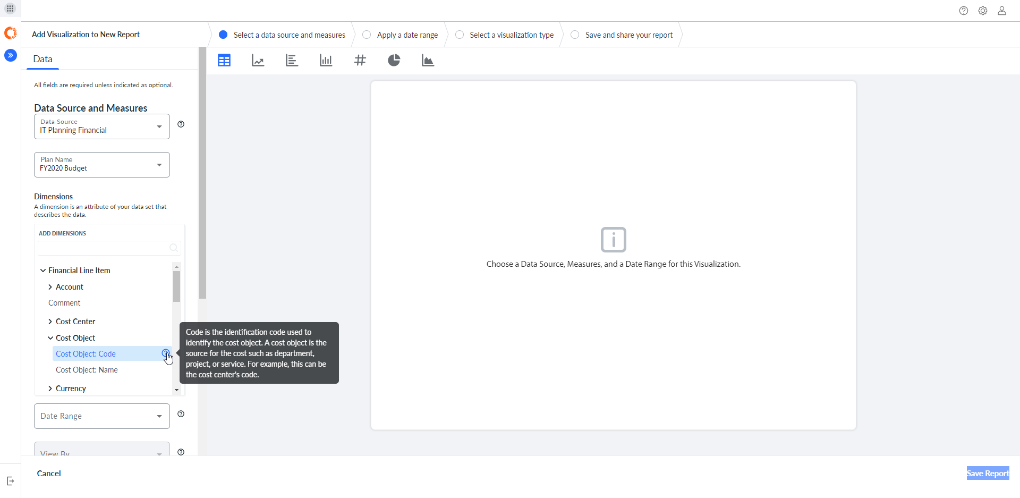Click the orange application logo icon

coord(10,33)
